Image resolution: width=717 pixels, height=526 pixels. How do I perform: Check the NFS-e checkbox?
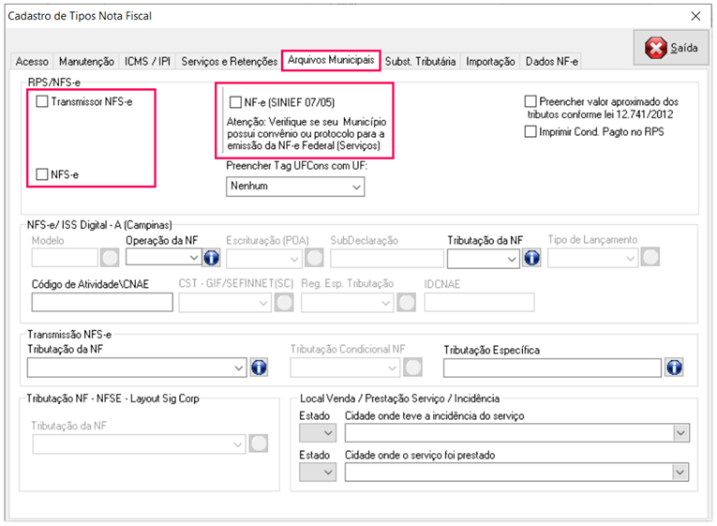point(42,174)
